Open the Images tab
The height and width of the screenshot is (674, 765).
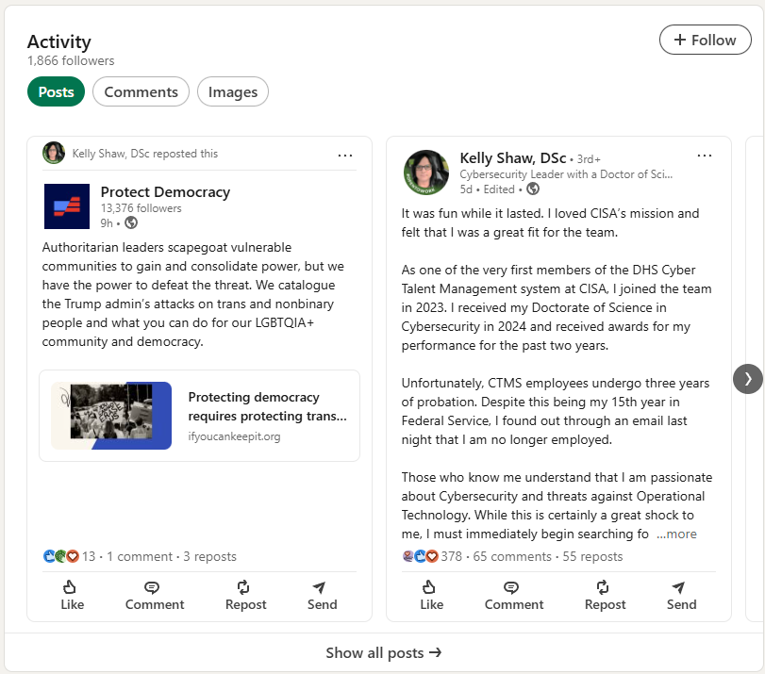click(x=233, y=91)
